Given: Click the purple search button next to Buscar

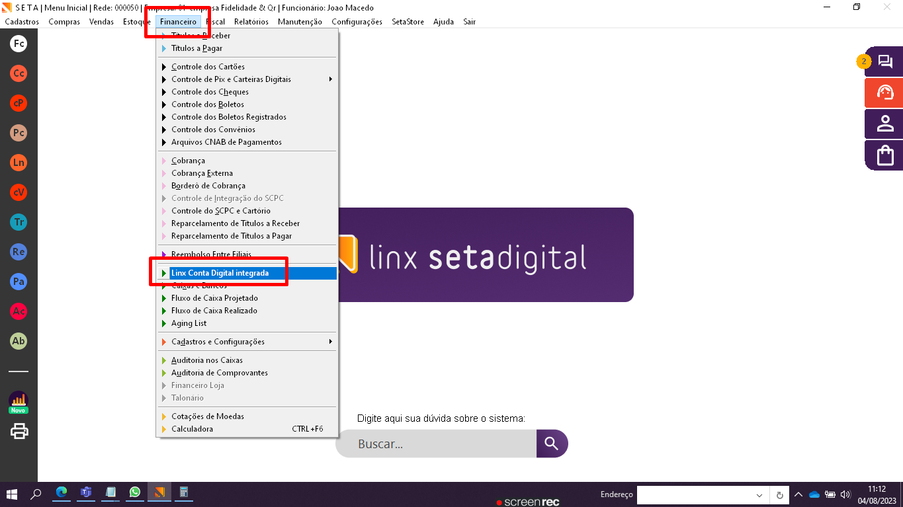Looking at the screenshot, I should pyautogui.click(x=552, y=444).
